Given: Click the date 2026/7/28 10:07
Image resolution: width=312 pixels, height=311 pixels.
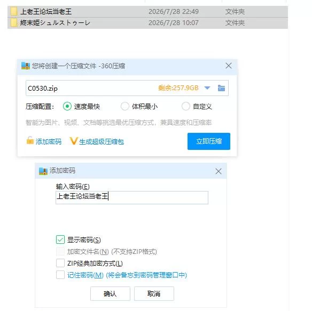Looking at the screenshot, I should 174,23.
